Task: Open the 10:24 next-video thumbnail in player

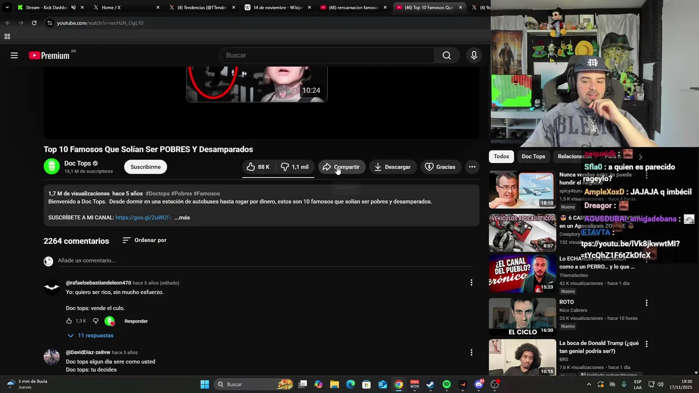Action: [x=257, y=84]
